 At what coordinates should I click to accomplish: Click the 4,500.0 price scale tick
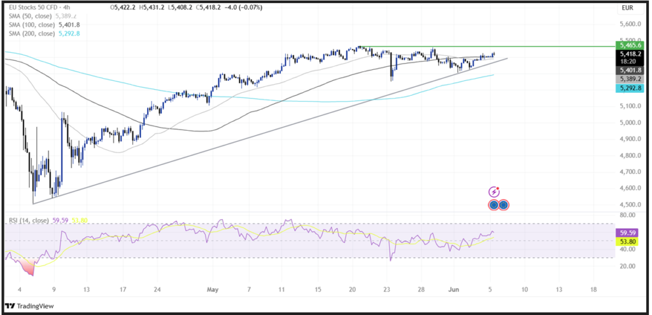(x=631, y=204)
